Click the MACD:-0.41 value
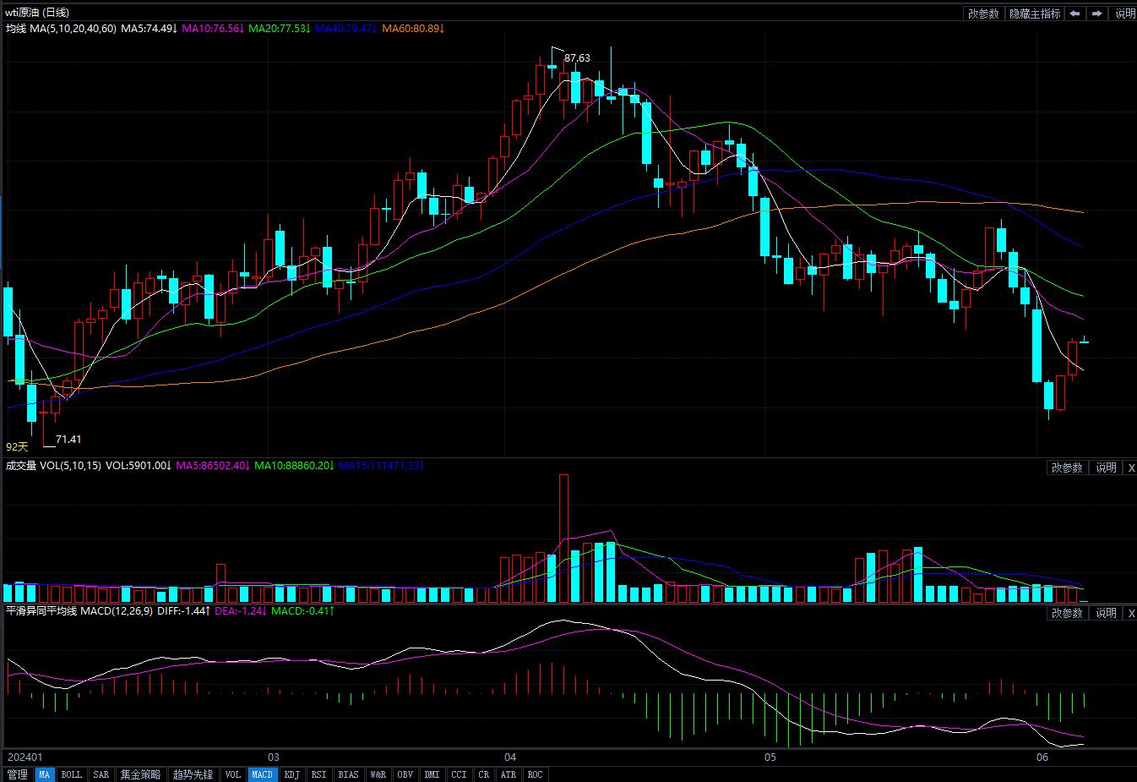This screenshot has height=782, width=1137. coord(303,611)
